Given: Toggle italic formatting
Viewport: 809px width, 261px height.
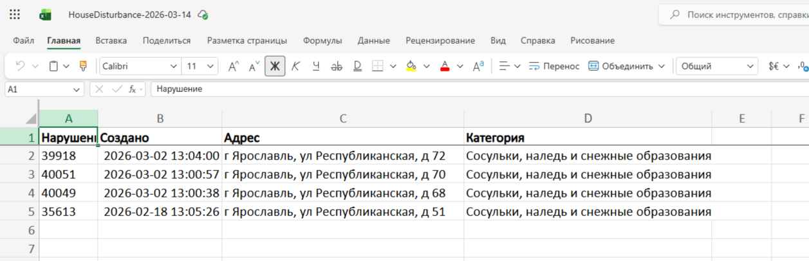Looking at the screenshot, I should [x=295, y=66].
